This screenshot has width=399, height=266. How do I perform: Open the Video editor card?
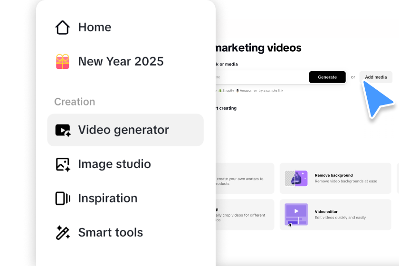[335, 215]
